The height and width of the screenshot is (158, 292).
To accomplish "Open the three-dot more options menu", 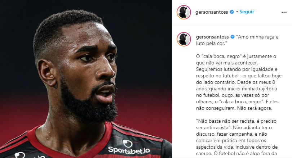I will [x=284, y=12].
